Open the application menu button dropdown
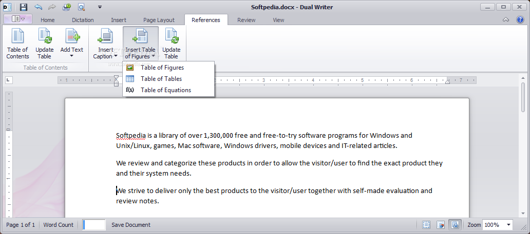 point(18,19)
